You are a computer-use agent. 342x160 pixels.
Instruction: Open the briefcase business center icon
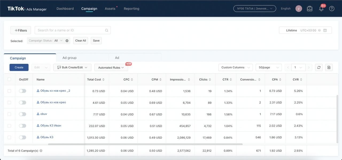pyautogui.click(x=310, y=9)
